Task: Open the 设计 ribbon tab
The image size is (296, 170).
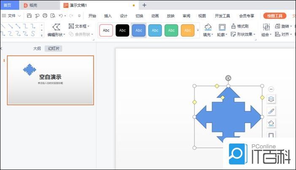Action: (124, 16)
